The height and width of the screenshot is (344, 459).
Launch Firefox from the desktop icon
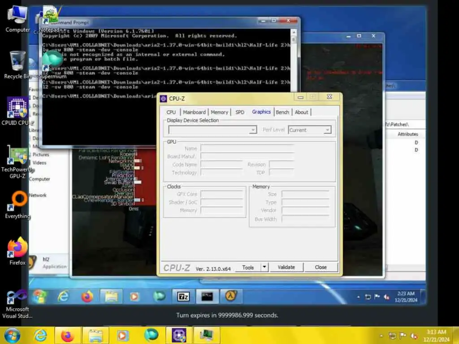click(x=17, y=251)
